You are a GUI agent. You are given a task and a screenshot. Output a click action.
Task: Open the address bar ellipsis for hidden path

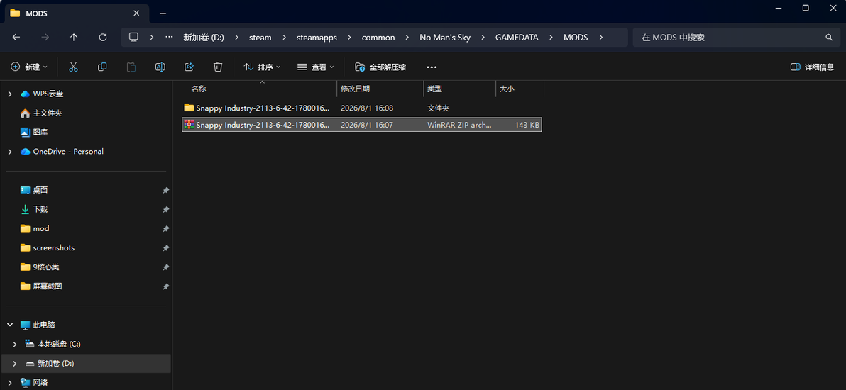pyautogui.click(x=169, y=37)
